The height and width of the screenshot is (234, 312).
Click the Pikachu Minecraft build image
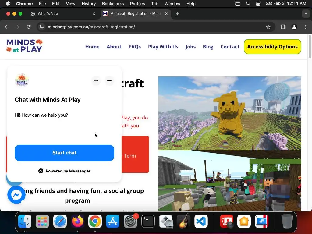pyautogui.click(x=230, y=113)
